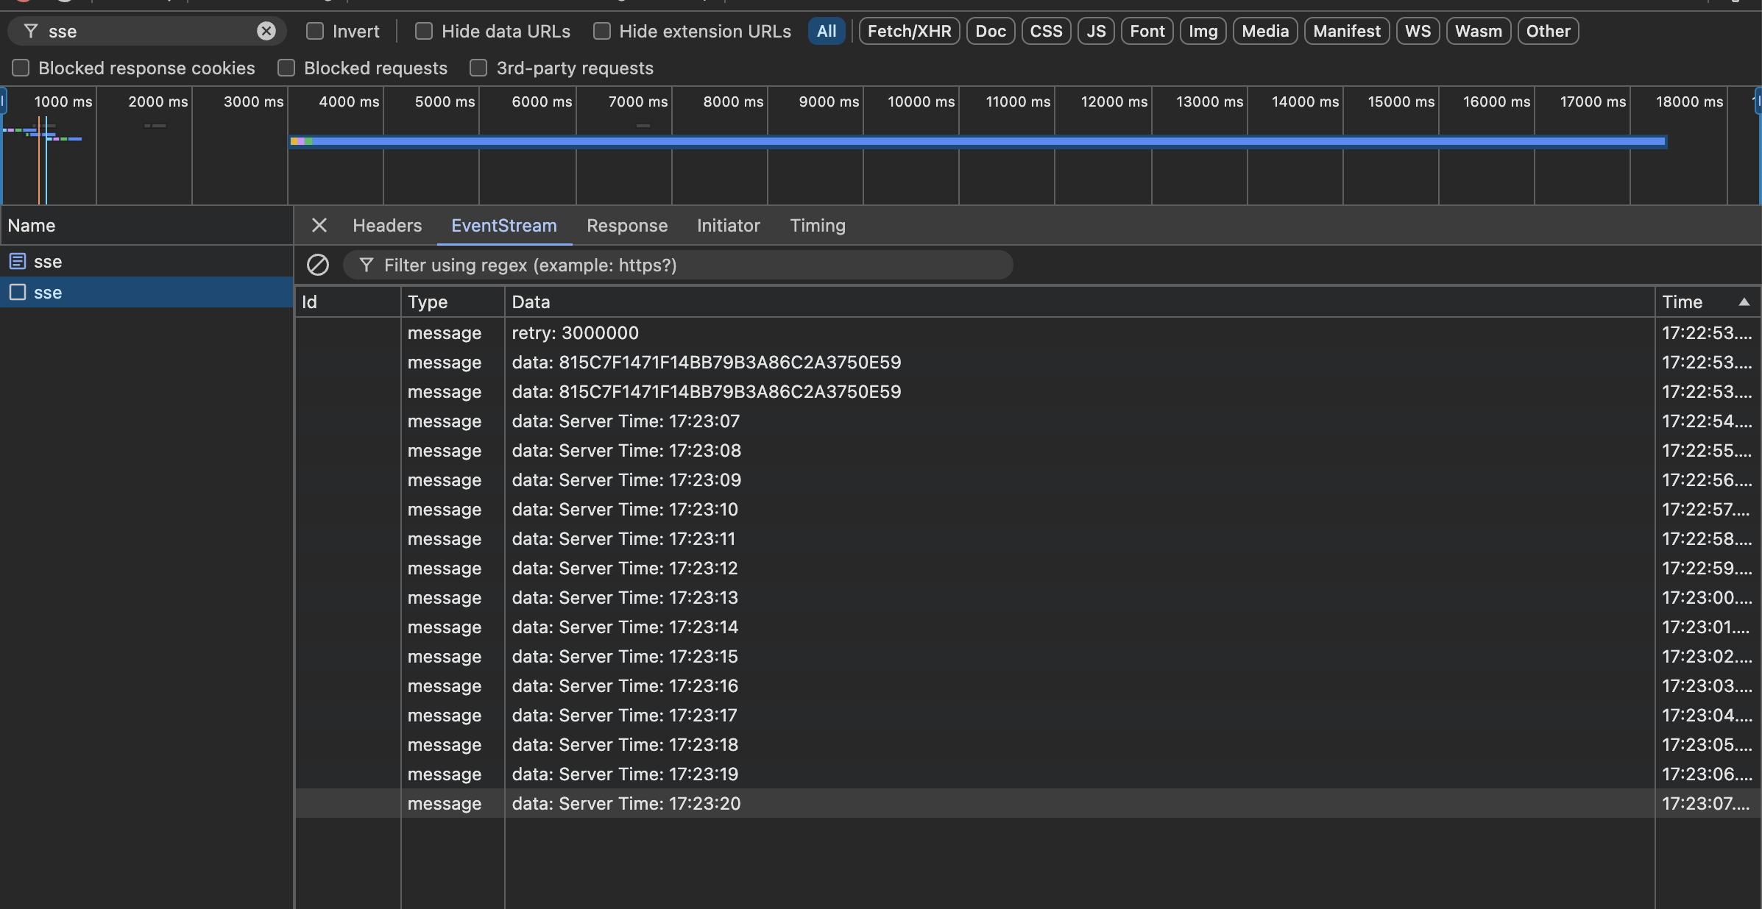Switch to the Response tab
The width and height of the screenshot is (1762, 909).
point(626,225)
